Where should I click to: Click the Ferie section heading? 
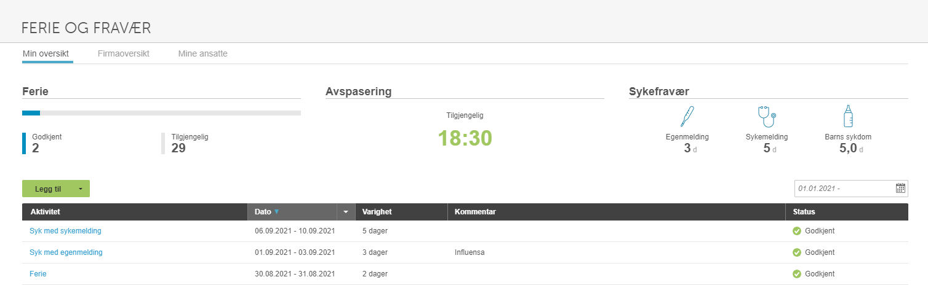(35, 92)
